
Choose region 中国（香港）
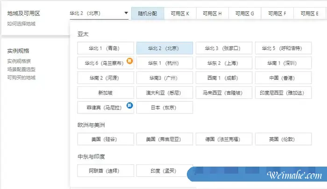(283, 78)
